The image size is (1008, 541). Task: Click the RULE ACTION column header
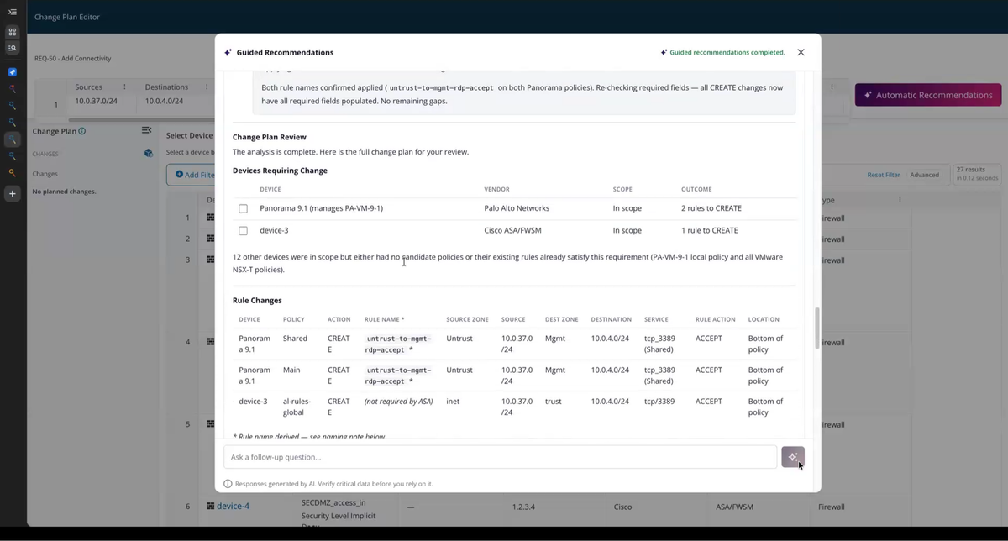pyautogui.click(x=715, y=319)
